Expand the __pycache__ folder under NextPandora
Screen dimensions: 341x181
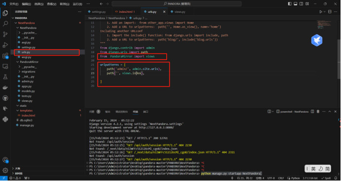coord(29,33)
